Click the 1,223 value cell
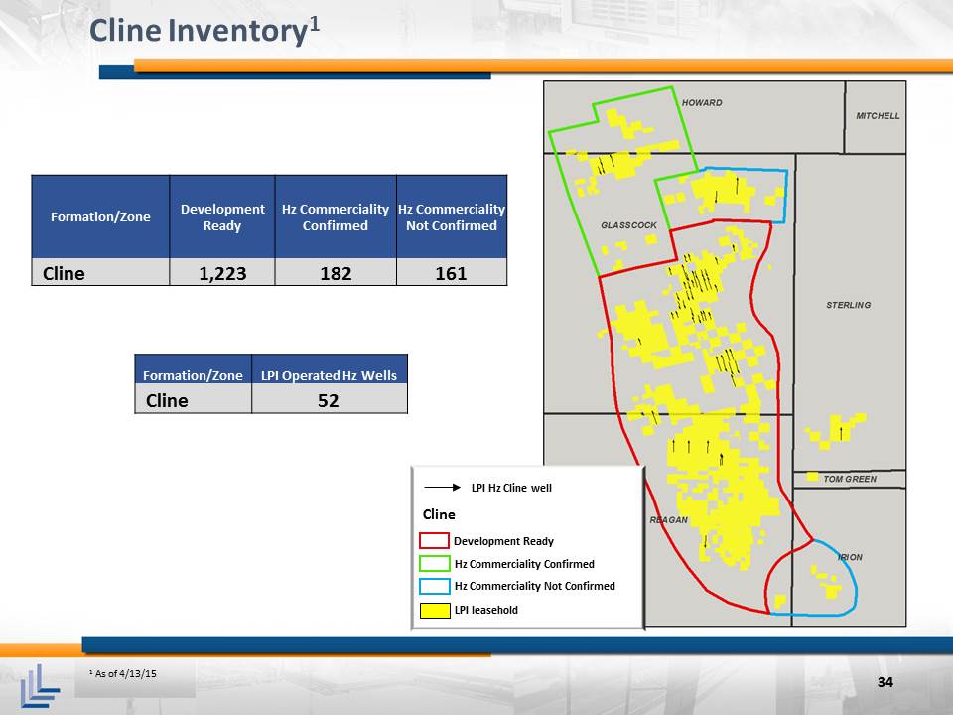The image size is (953, 715). pyautogui.click(x=222, y=273)
